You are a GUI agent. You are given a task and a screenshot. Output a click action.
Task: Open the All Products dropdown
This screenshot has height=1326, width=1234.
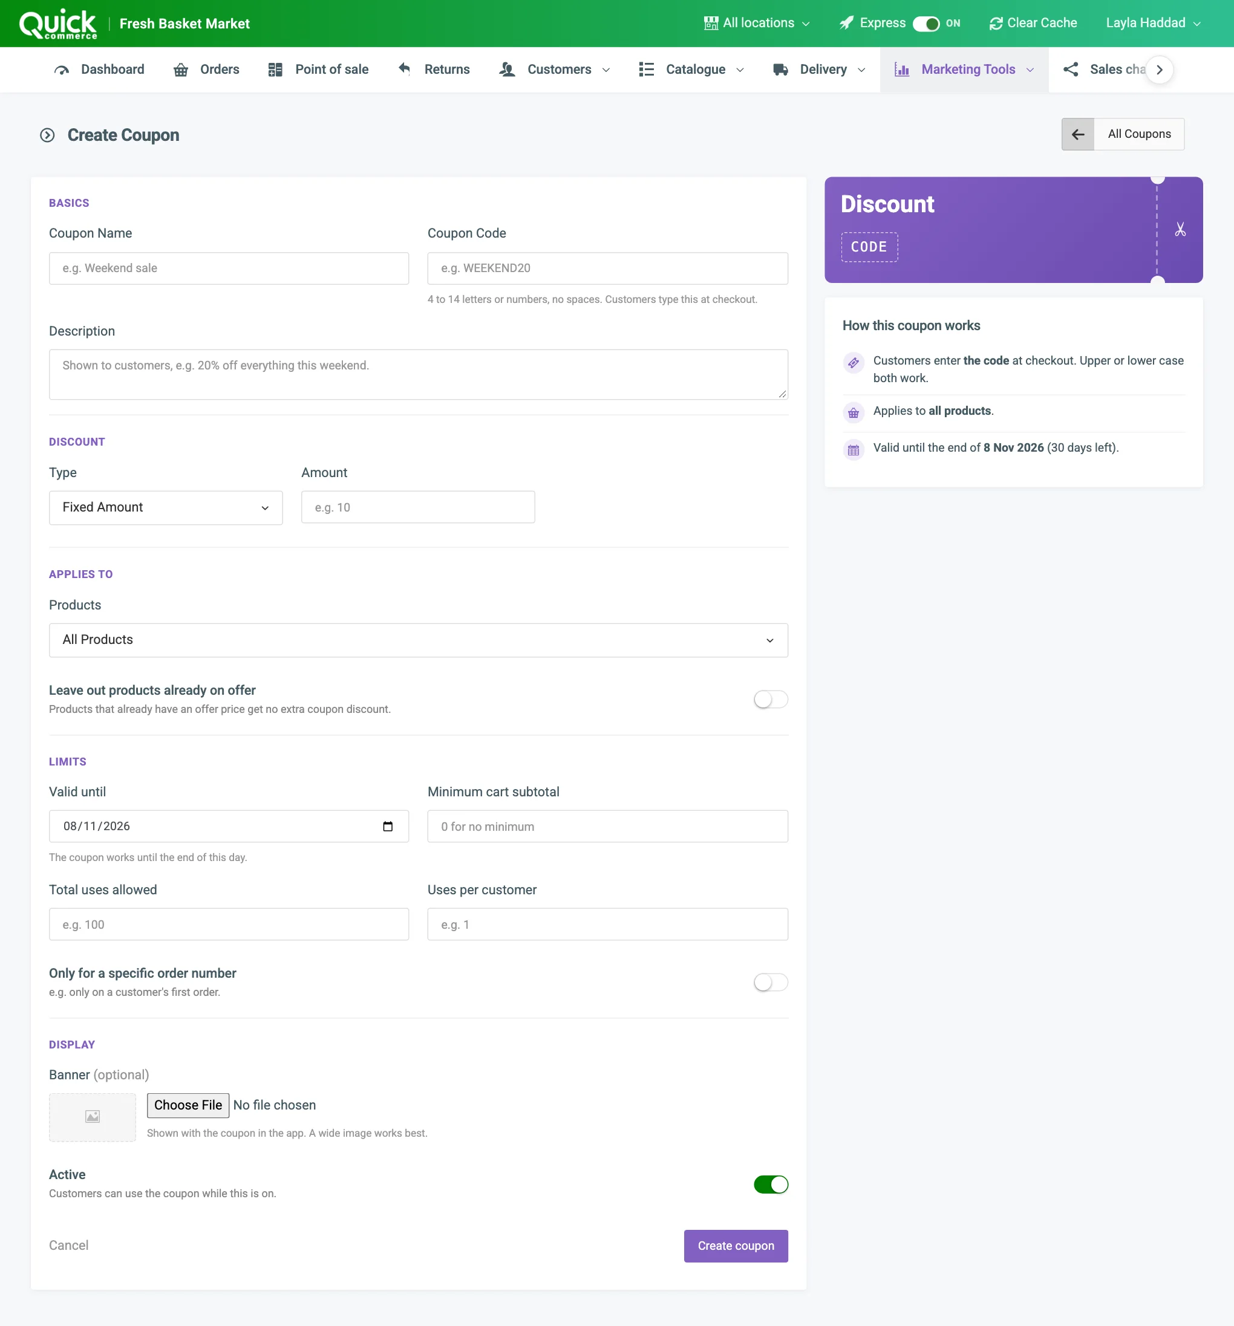pyautogui.click(x=419, y=640)
